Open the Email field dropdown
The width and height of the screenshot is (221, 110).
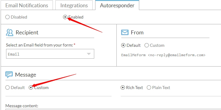[x=50, y=54]
